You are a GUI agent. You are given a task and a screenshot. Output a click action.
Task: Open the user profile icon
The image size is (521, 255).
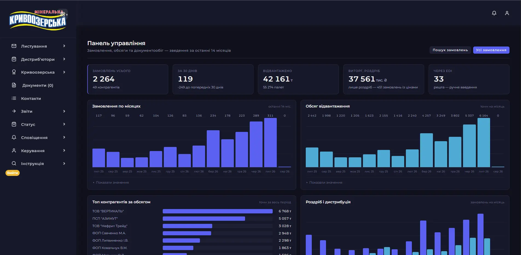tap(507, 13)
